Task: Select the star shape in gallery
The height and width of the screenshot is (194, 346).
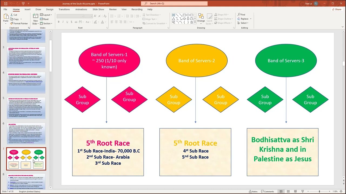Action: coord(191,22)
